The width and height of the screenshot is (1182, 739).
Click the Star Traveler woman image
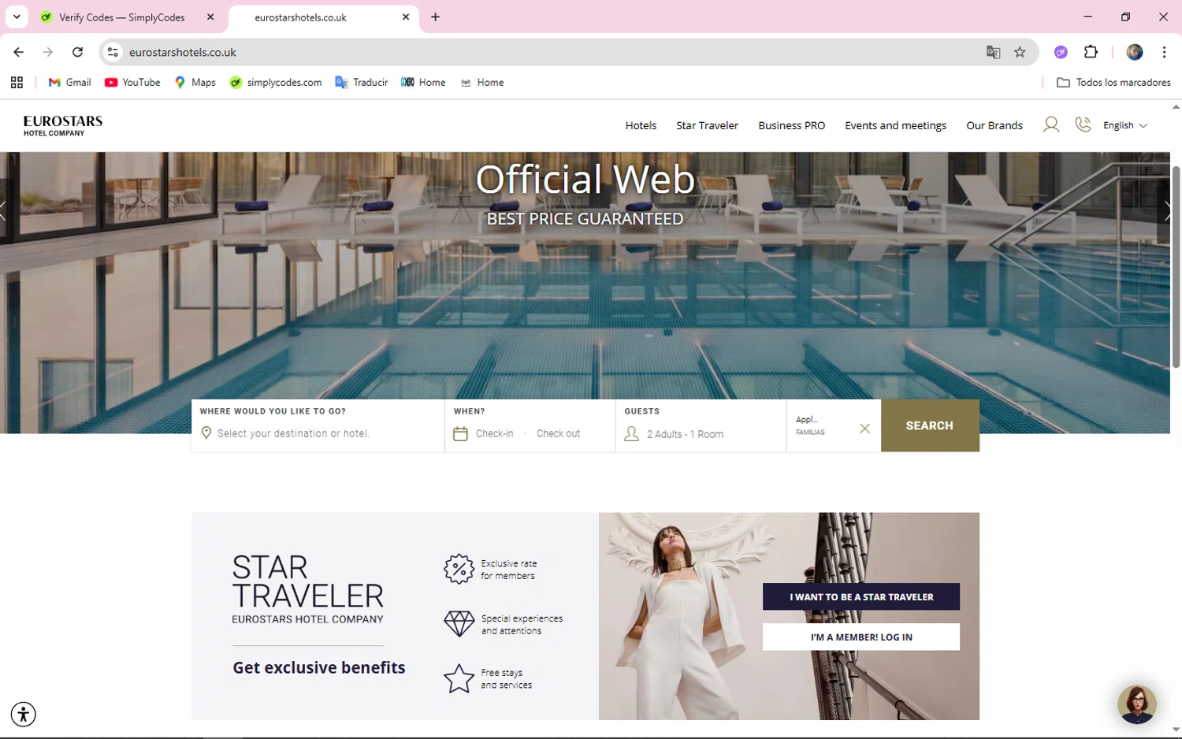pyautogui.click(x=789, y=616)
